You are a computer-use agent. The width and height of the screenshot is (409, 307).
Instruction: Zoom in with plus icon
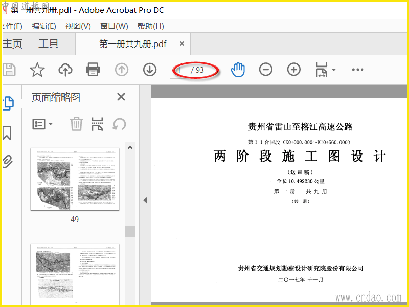click(294, 70)
